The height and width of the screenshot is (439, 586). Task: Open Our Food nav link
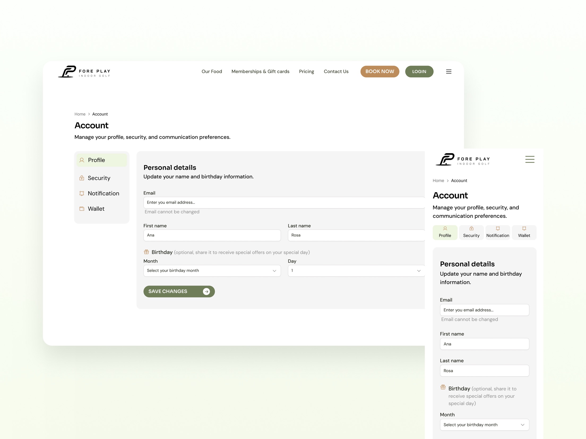[212, 72]
